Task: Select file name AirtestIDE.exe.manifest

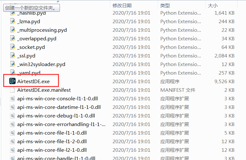Action: click(44, 90)
